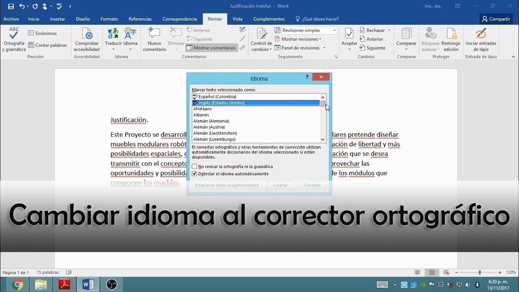The image size is (519, 292).
Task: Switch to the Diseño tab
Action: pyautogui.click(x=83, y=19)
